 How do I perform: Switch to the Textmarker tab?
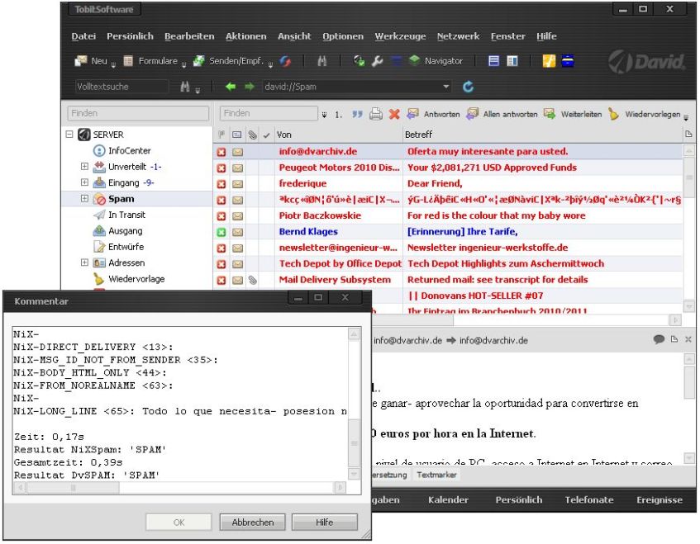[436, 475]
